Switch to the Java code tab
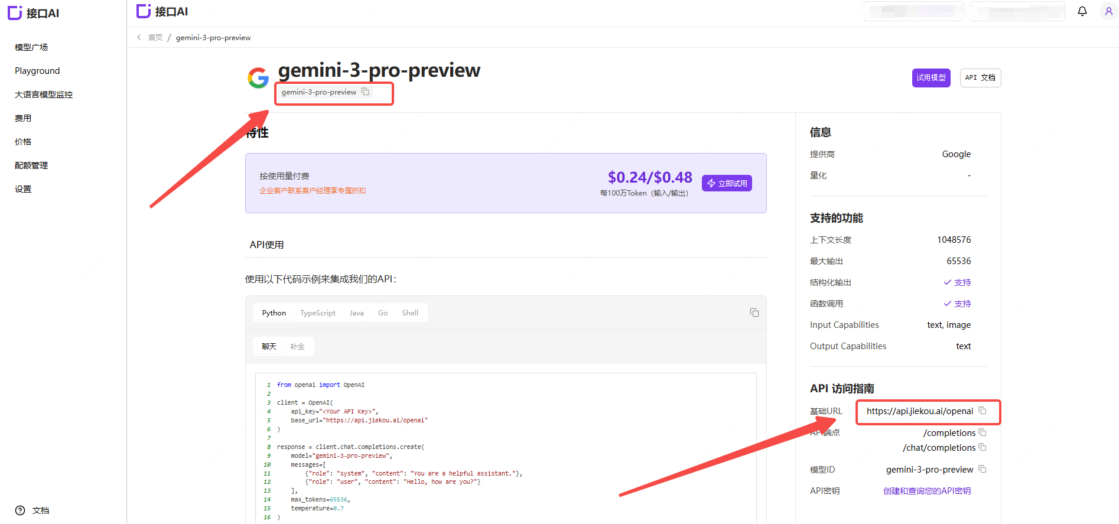Screen dimensions: 1119x524 (357, 313)
